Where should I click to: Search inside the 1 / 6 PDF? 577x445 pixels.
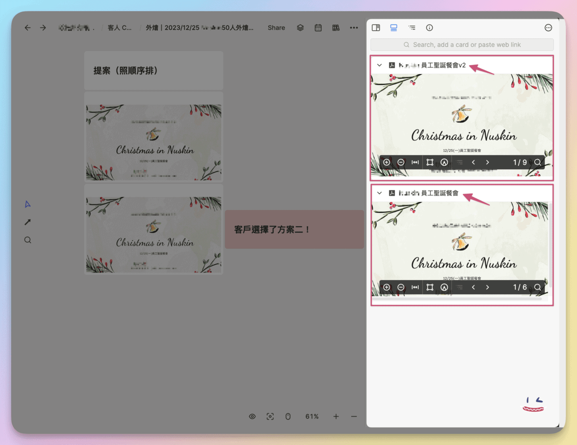point(538,287)
